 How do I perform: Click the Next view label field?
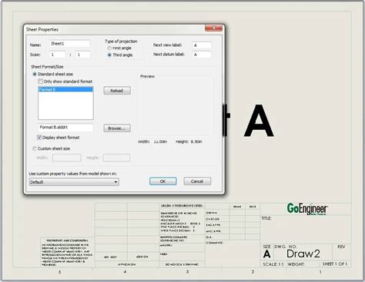click(x=202, y=45)
